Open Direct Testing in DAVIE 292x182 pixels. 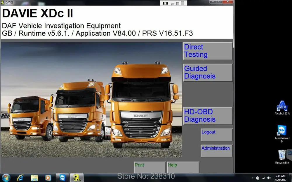(x=208, y=51)
